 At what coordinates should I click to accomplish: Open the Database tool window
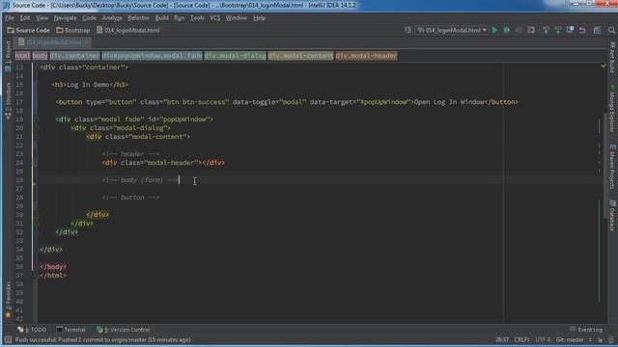point(612,216)
